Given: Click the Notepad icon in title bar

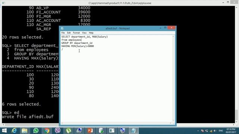Looking at the screenshot, I should pyautogui.click(x=62, y=28).
